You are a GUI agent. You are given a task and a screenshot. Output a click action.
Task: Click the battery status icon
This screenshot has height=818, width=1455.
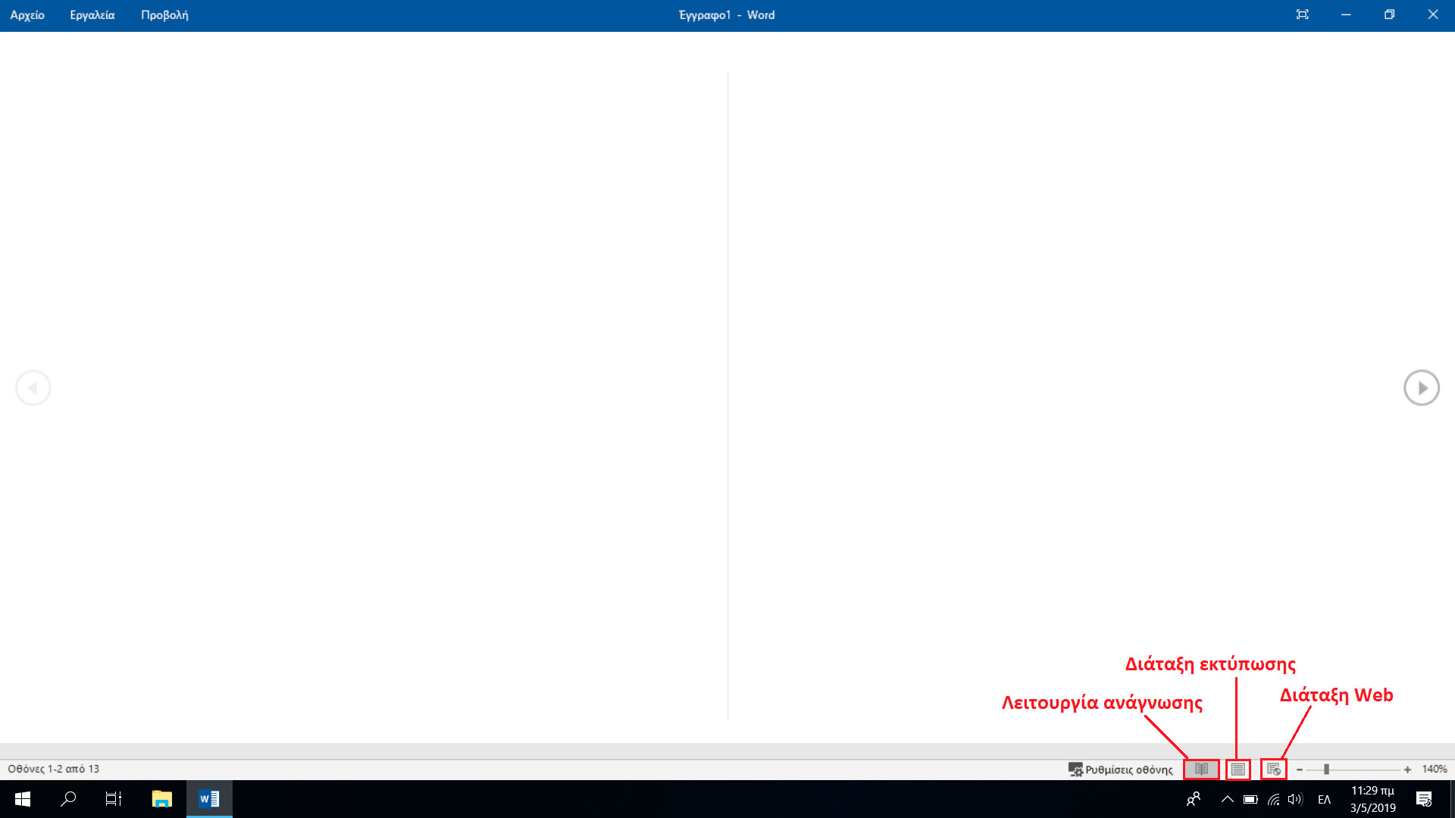click(x=1250, y=799)
